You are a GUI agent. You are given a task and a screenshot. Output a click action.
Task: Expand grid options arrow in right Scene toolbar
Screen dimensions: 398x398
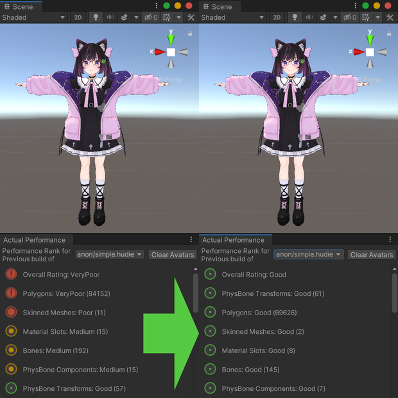click(x=378, y=17)
